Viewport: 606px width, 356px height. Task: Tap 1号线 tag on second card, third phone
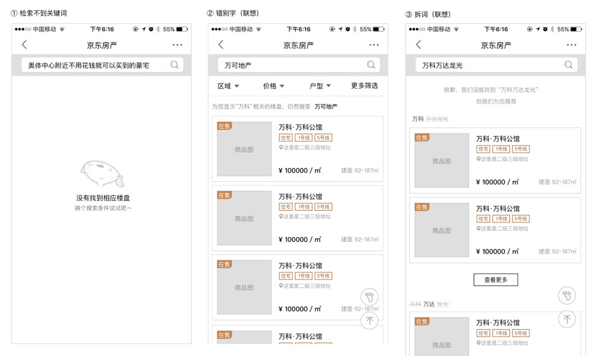point(501,219)
